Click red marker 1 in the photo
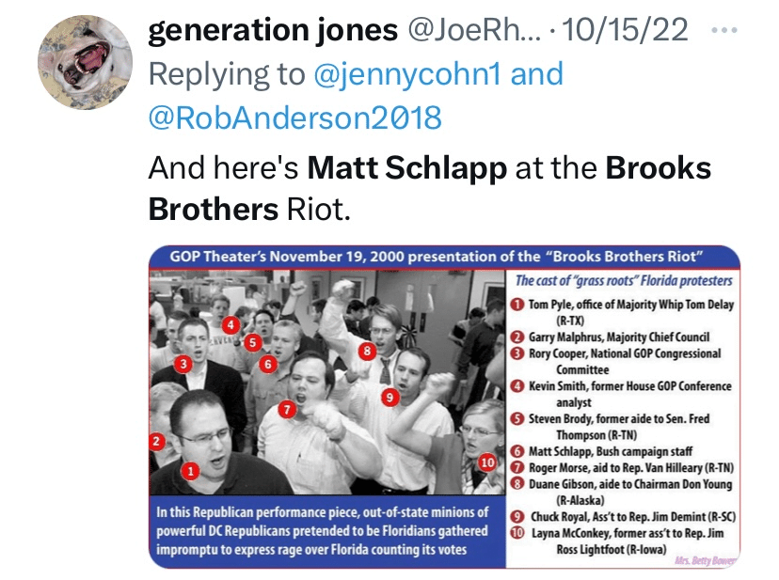 click(x=190, y=471)
